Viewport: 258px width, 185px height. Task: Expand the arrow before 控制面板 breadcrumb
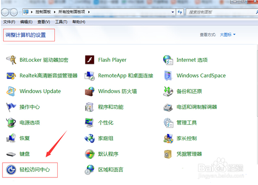click(x=31, y=12)
